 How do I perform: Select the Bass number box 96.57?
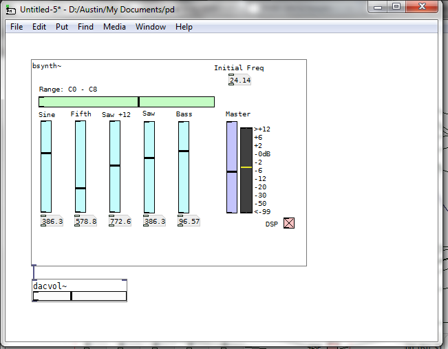[189, 221]
